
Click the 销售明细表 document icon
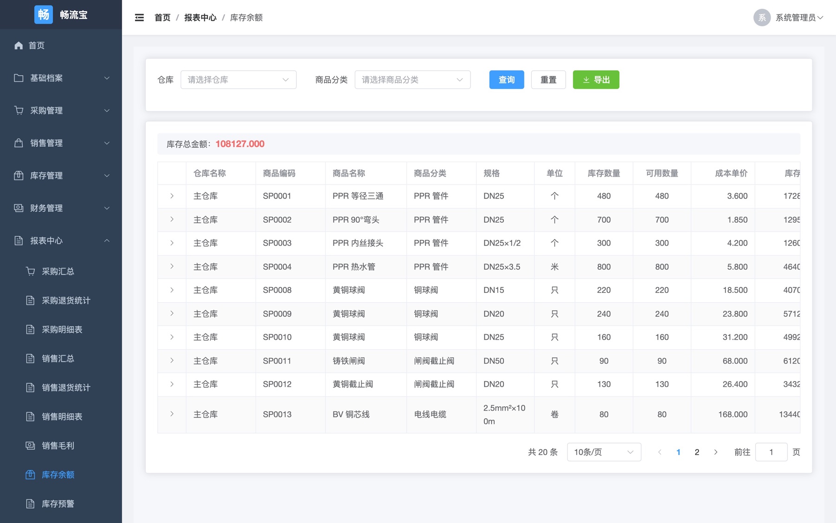click(30, 417)
